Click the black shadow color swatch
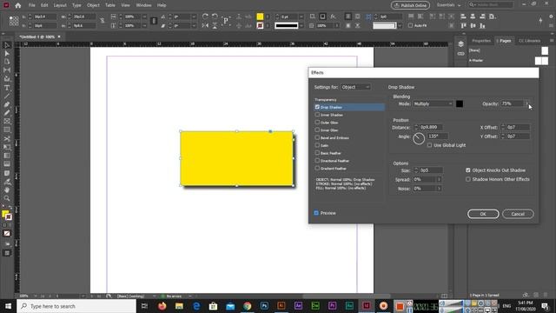Screen dimensions: 556x313 coord(460,103)
